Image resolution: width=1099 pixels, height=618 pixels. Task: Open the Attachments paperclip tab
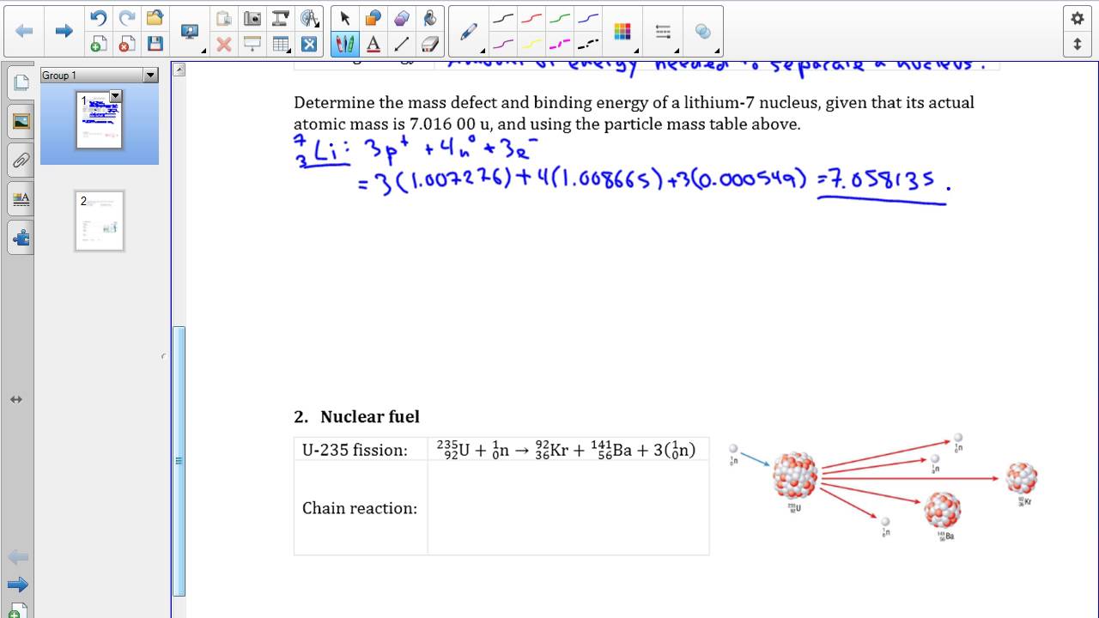(x=21, y=160)
